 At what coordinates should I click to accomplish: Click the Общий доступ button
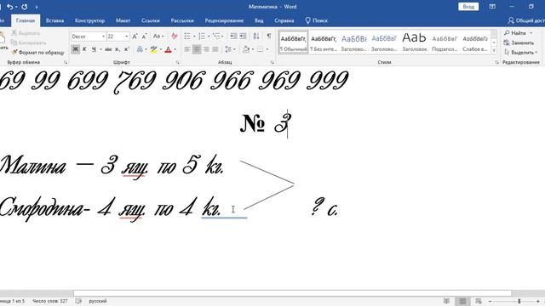coord(526,20)
